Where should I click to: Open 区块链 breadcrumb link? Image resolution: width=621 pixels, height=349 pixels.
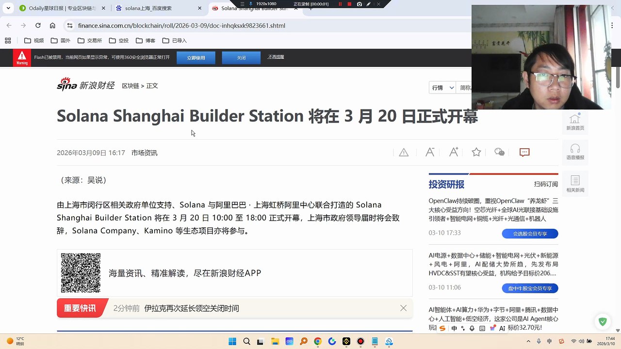point(130,86)
